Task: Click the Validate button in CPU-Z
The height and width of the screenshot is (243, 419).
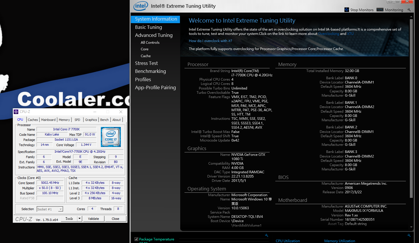Action: click(x=93, y=219)
